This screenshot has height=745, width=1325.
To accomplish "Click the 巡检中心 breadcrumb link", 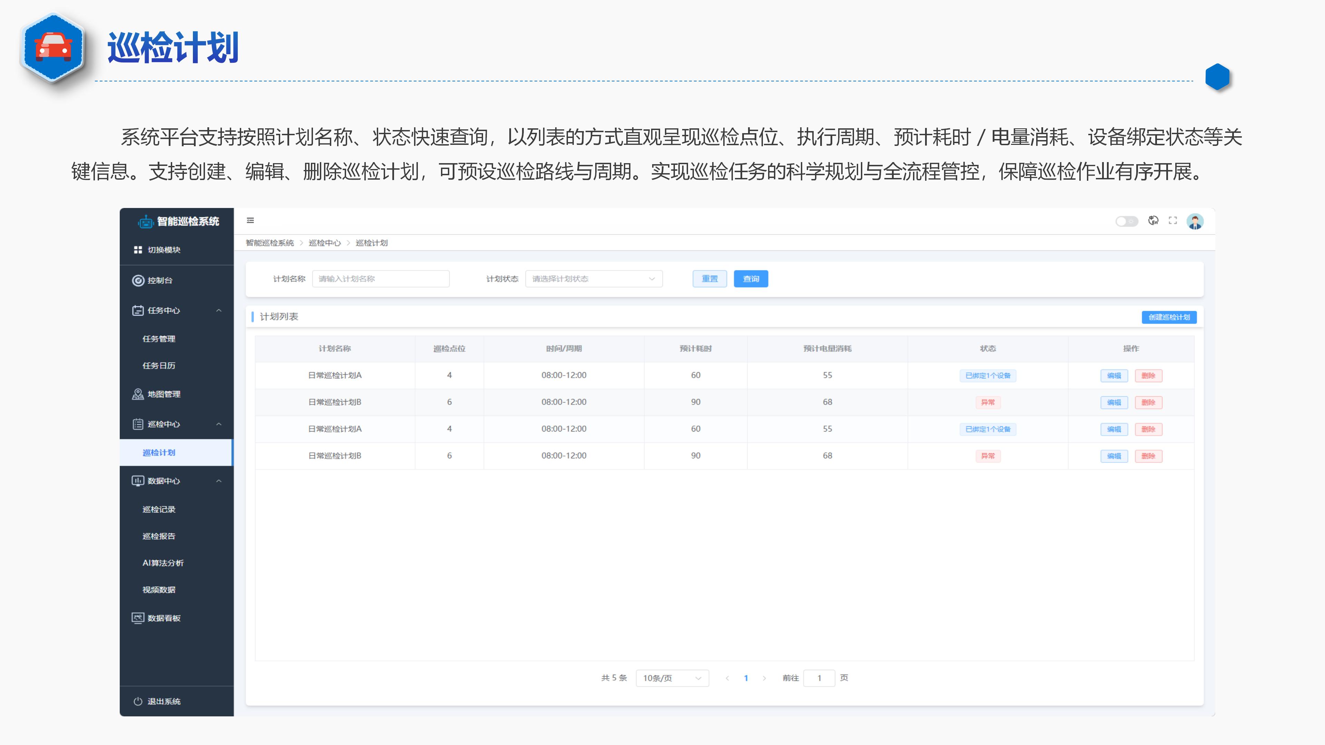I will [x=325, y=243].
